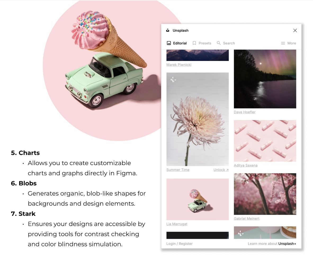The width and height of the screenshot is (313, 274).
Task: Open Marek Piwnicki's author link
Action: pos(179,65)
